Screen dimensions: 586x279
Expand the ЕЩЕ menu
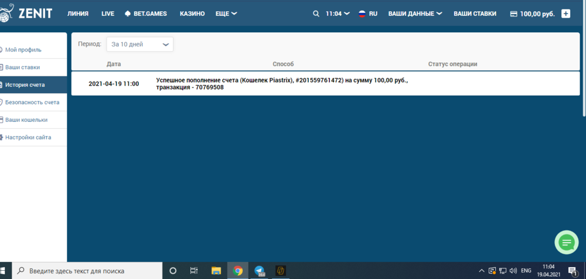226,14
